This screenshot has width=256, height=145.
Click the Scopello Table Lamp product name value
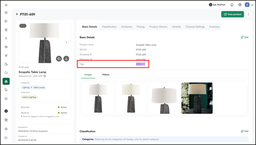[x=146, y=45]
